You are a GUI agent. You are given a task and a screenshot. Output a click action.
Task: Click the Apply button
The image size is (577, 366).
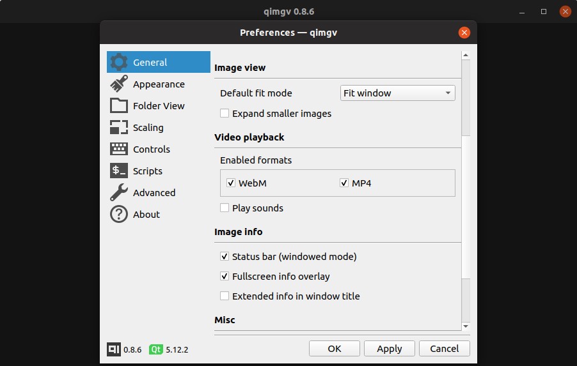pyautogui.click(x=390, y=348)
